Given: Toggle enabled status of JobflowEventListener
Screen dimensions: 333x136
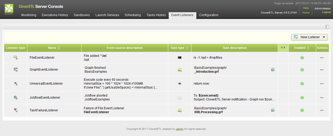Looking at the screenshot, I should point(302,98).
